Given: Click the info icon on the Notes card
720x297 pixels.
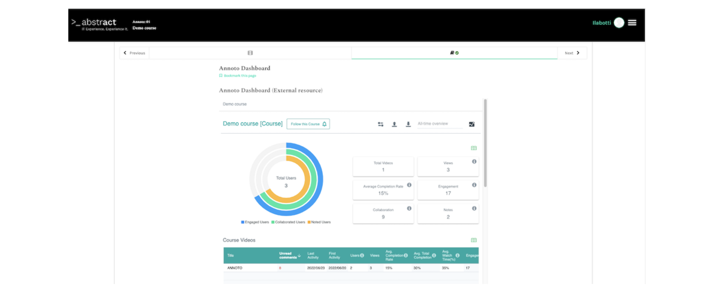Looking at the screenshot, I should click(474, 209).
